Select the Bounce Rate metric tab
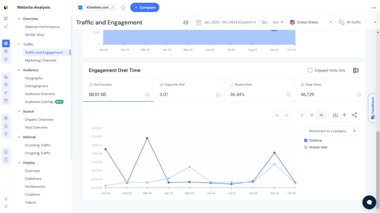 click(259, 90)
